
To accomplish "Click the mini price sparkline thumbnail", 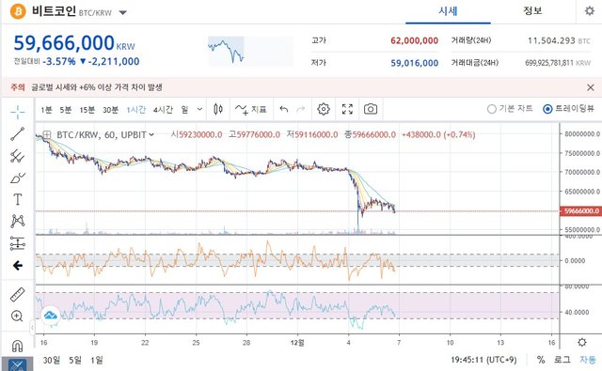I will pos(250,51).
